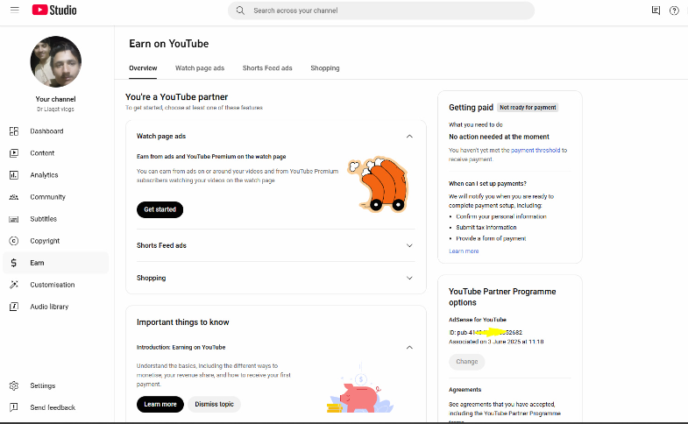Collapse the Watch page ads section
688x424 pixels.
coord(409,137)
